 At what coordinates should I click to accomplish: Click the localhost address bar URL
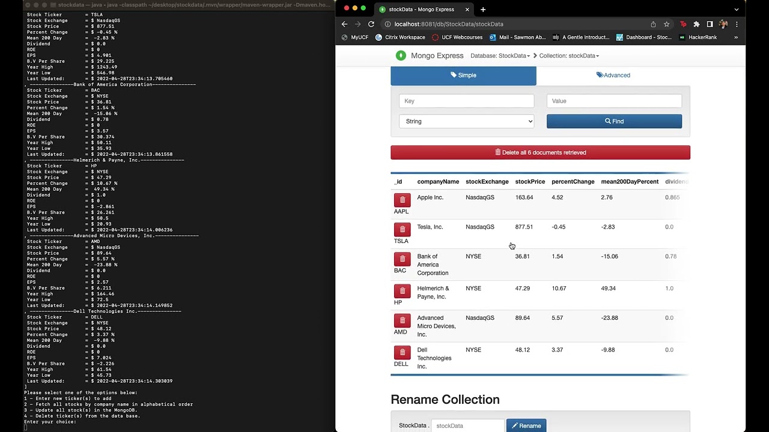[x=449, y=24]
